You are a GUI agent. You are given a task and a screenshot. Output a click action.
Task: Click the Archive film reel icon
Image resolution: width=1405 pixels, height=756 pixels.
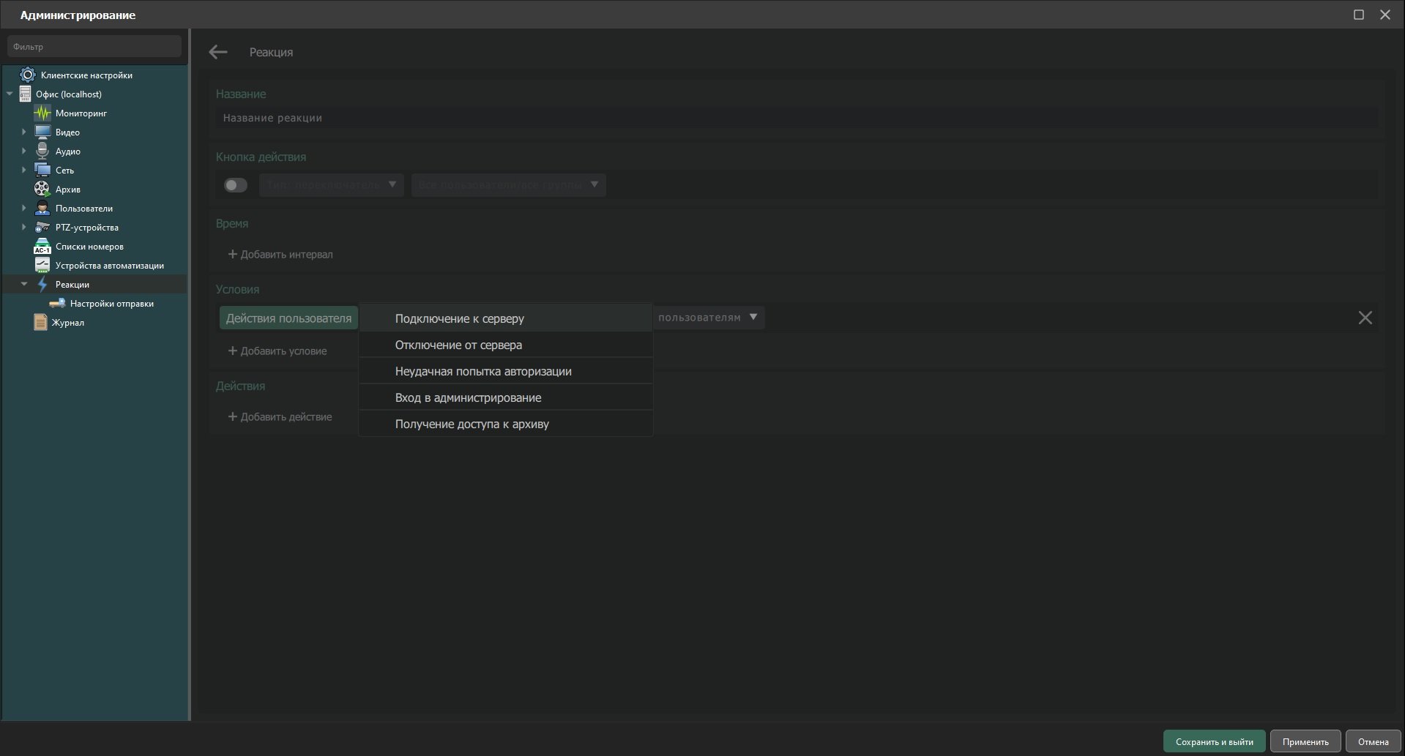(x=42, y=190)
